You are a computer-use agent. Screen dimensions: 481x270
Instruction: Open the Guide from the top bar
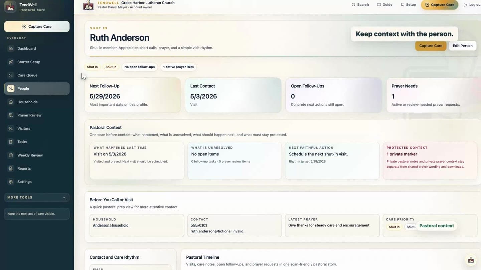(x=384, y=5)
